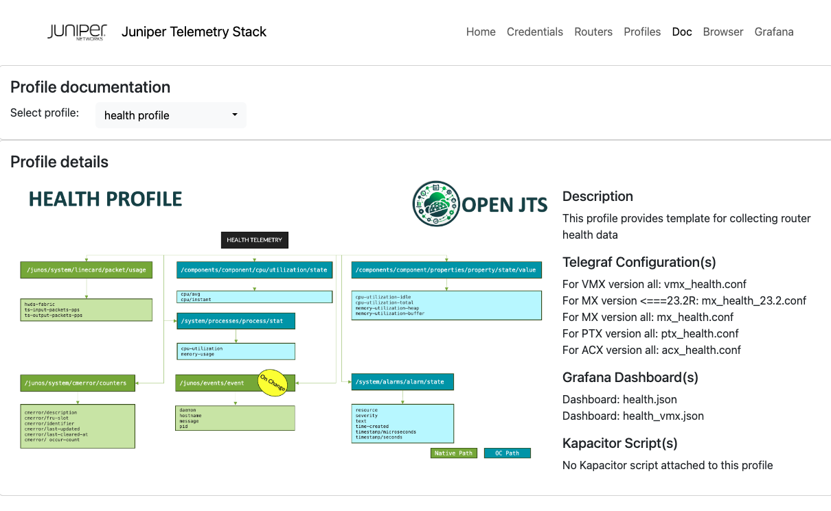Click the /system/processes/process/stat node
Image resolution: width=831 pixels, height=511 pixels.
pos(236,320)
